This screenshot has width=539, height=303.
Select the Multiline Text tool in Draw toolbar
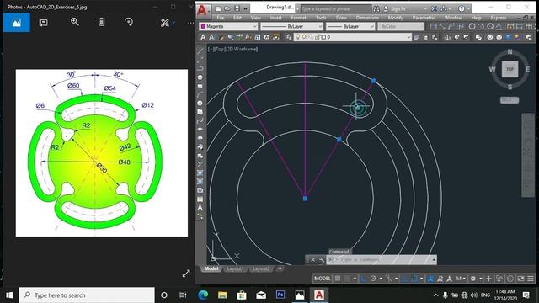point(200,208)
